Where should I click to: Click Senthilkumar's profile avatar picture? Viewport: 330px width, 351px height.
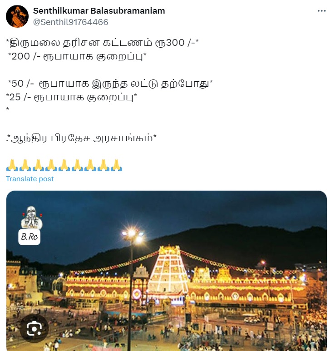[x=17, y=16]
